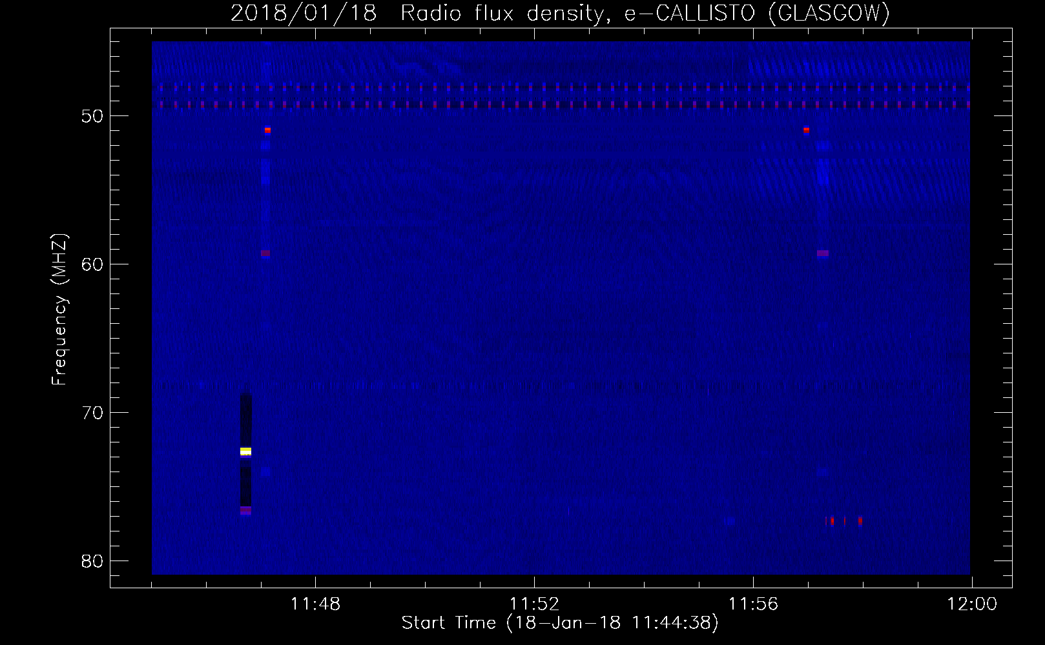Click the 50 frequency tick label
Screen dimensions: 1045x645
coord(92,116)
